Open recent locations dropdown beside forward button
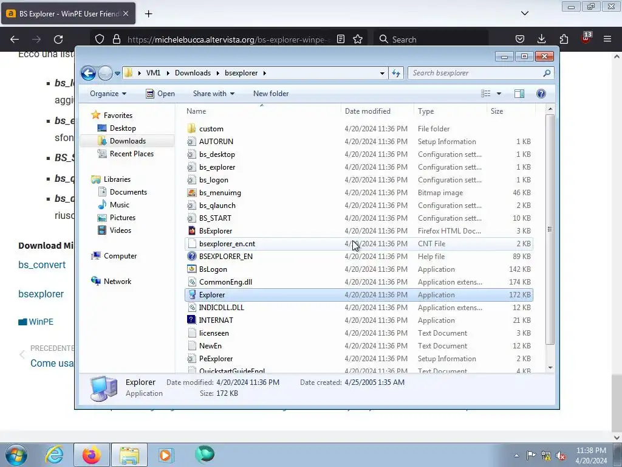This screenshot has width=622, height=467. (x=117, y=74)
